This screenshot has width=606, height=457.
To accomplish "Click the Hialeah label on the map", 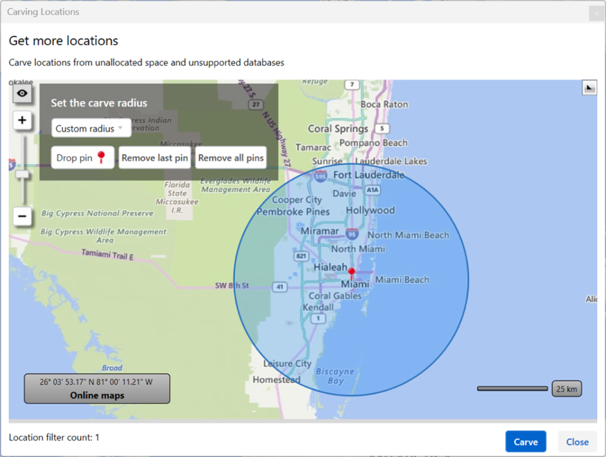I will click(330, 267).
